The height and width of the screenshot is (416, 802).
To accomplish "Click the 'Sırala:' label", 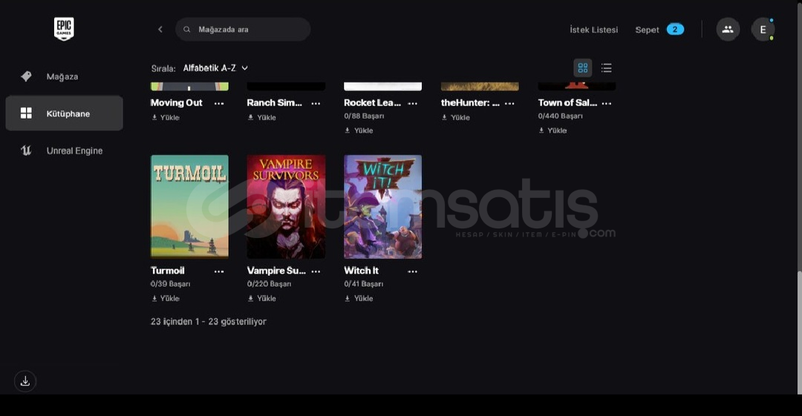I will 163,68.
